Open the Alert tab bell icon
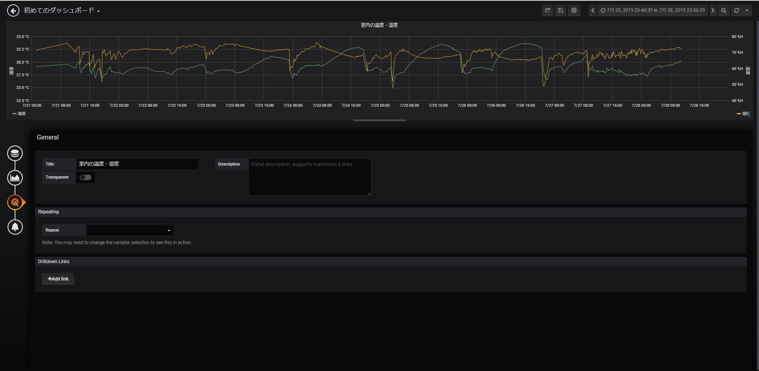 15,227
